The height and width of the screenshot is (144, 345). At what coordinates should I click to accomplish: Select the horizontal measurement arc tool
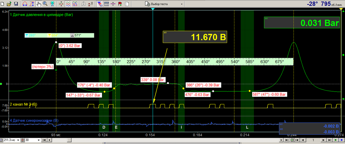point(25,4)
